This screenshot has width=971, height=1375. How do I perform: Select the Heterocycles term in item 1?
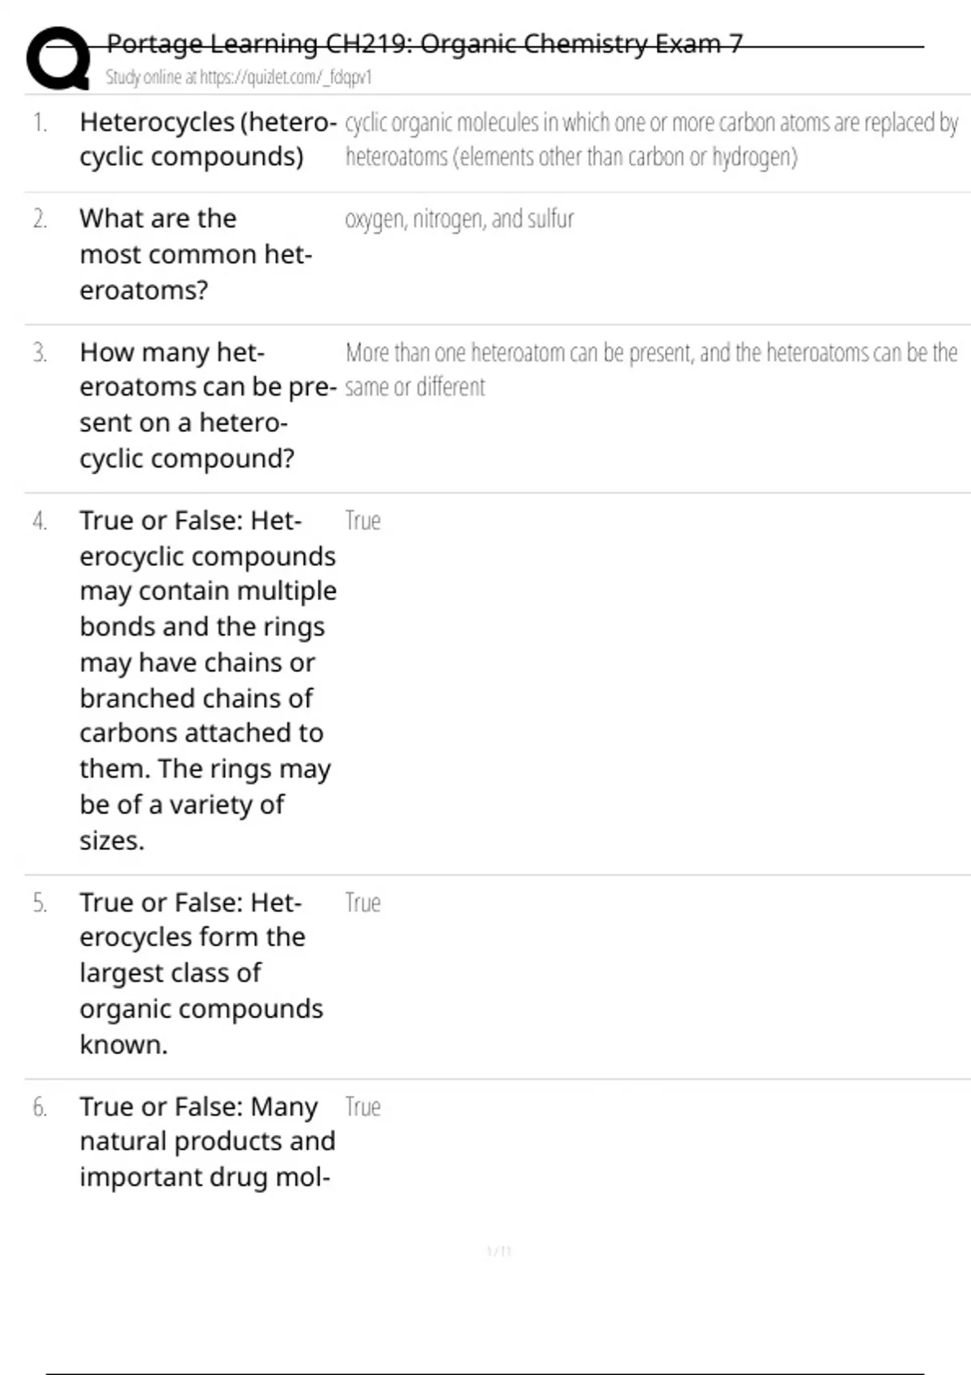(x=207, y=139)
